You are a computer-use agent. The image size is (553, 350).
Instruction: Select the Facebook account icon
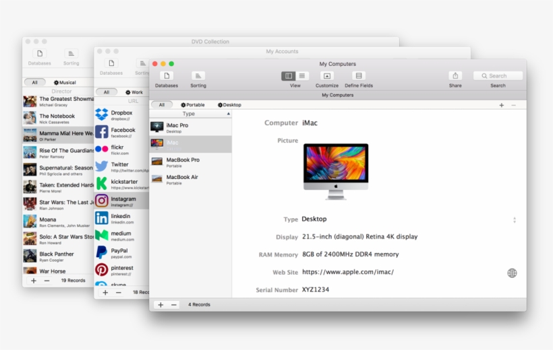pos(102,132)
